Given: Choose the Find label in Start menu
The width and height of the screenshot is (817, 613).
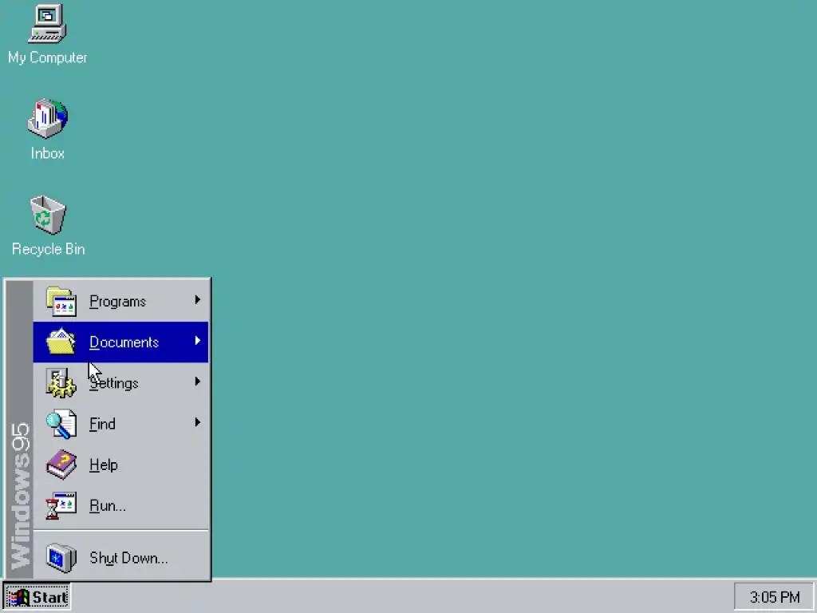Looking at the screenshot, I should click(102, 424).
